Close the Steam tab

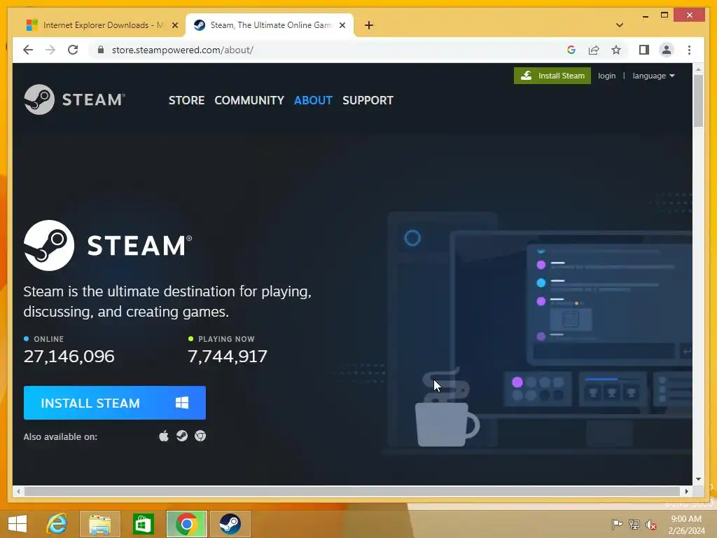[x=342, y=26]
